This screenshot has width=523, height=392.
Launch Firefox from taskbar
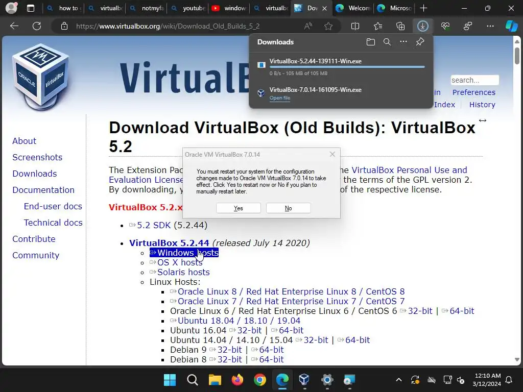point(237,380)
